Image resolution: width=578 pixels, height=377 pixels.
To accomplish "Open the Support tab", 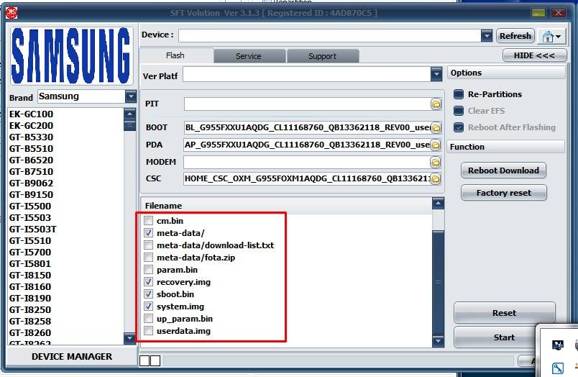I will coord(322,56).
